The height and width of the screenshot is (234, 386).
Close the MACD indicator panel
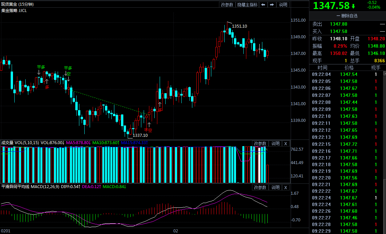(286, 187)
